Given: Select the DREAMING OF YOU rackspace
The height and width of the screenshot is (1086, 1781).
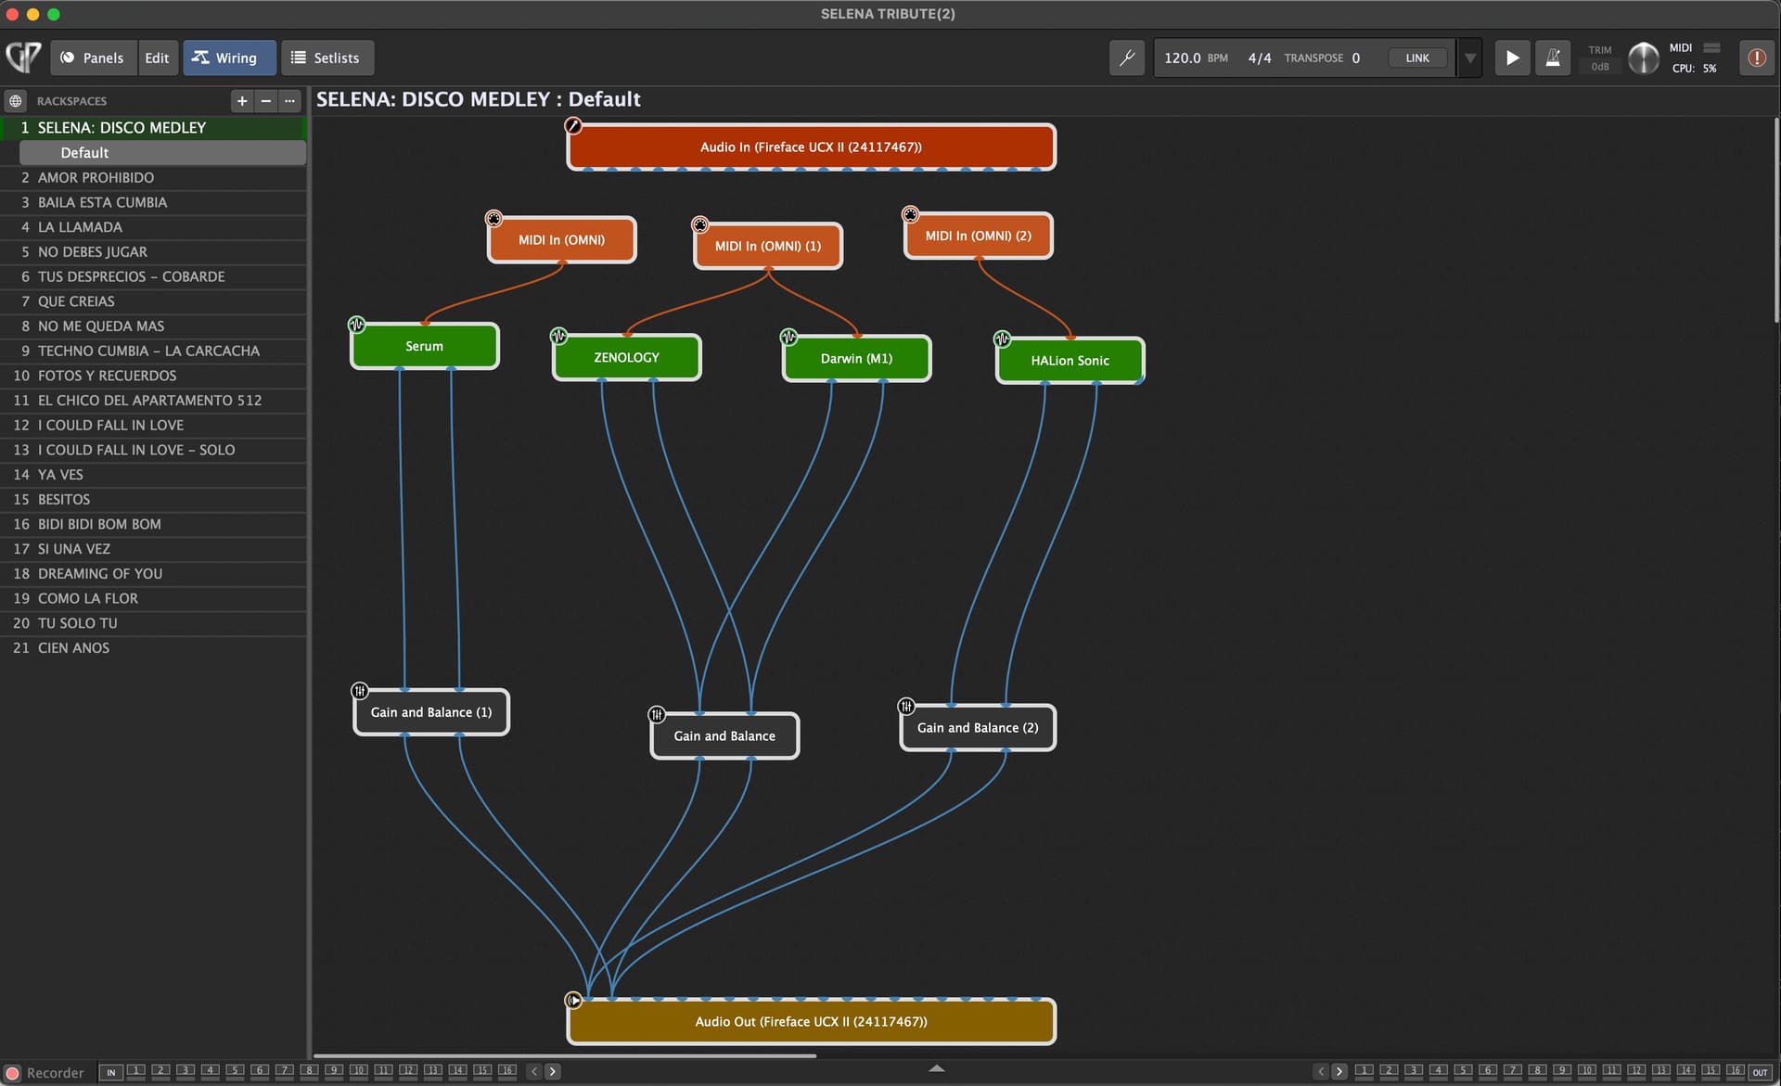Looking at the screenshot, I should [153, 573].
